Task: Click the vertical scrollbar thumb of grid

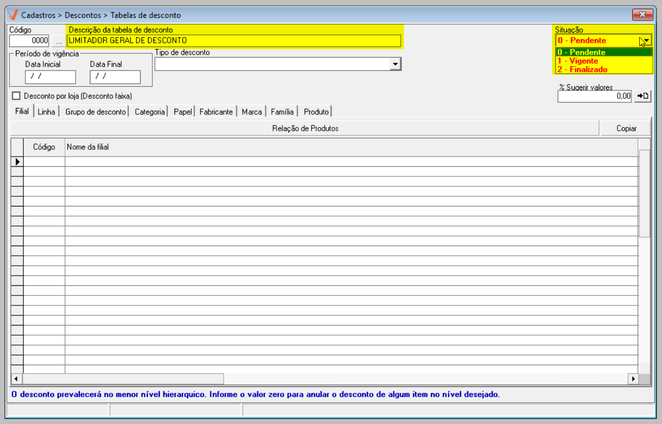Action: [644, 193]
